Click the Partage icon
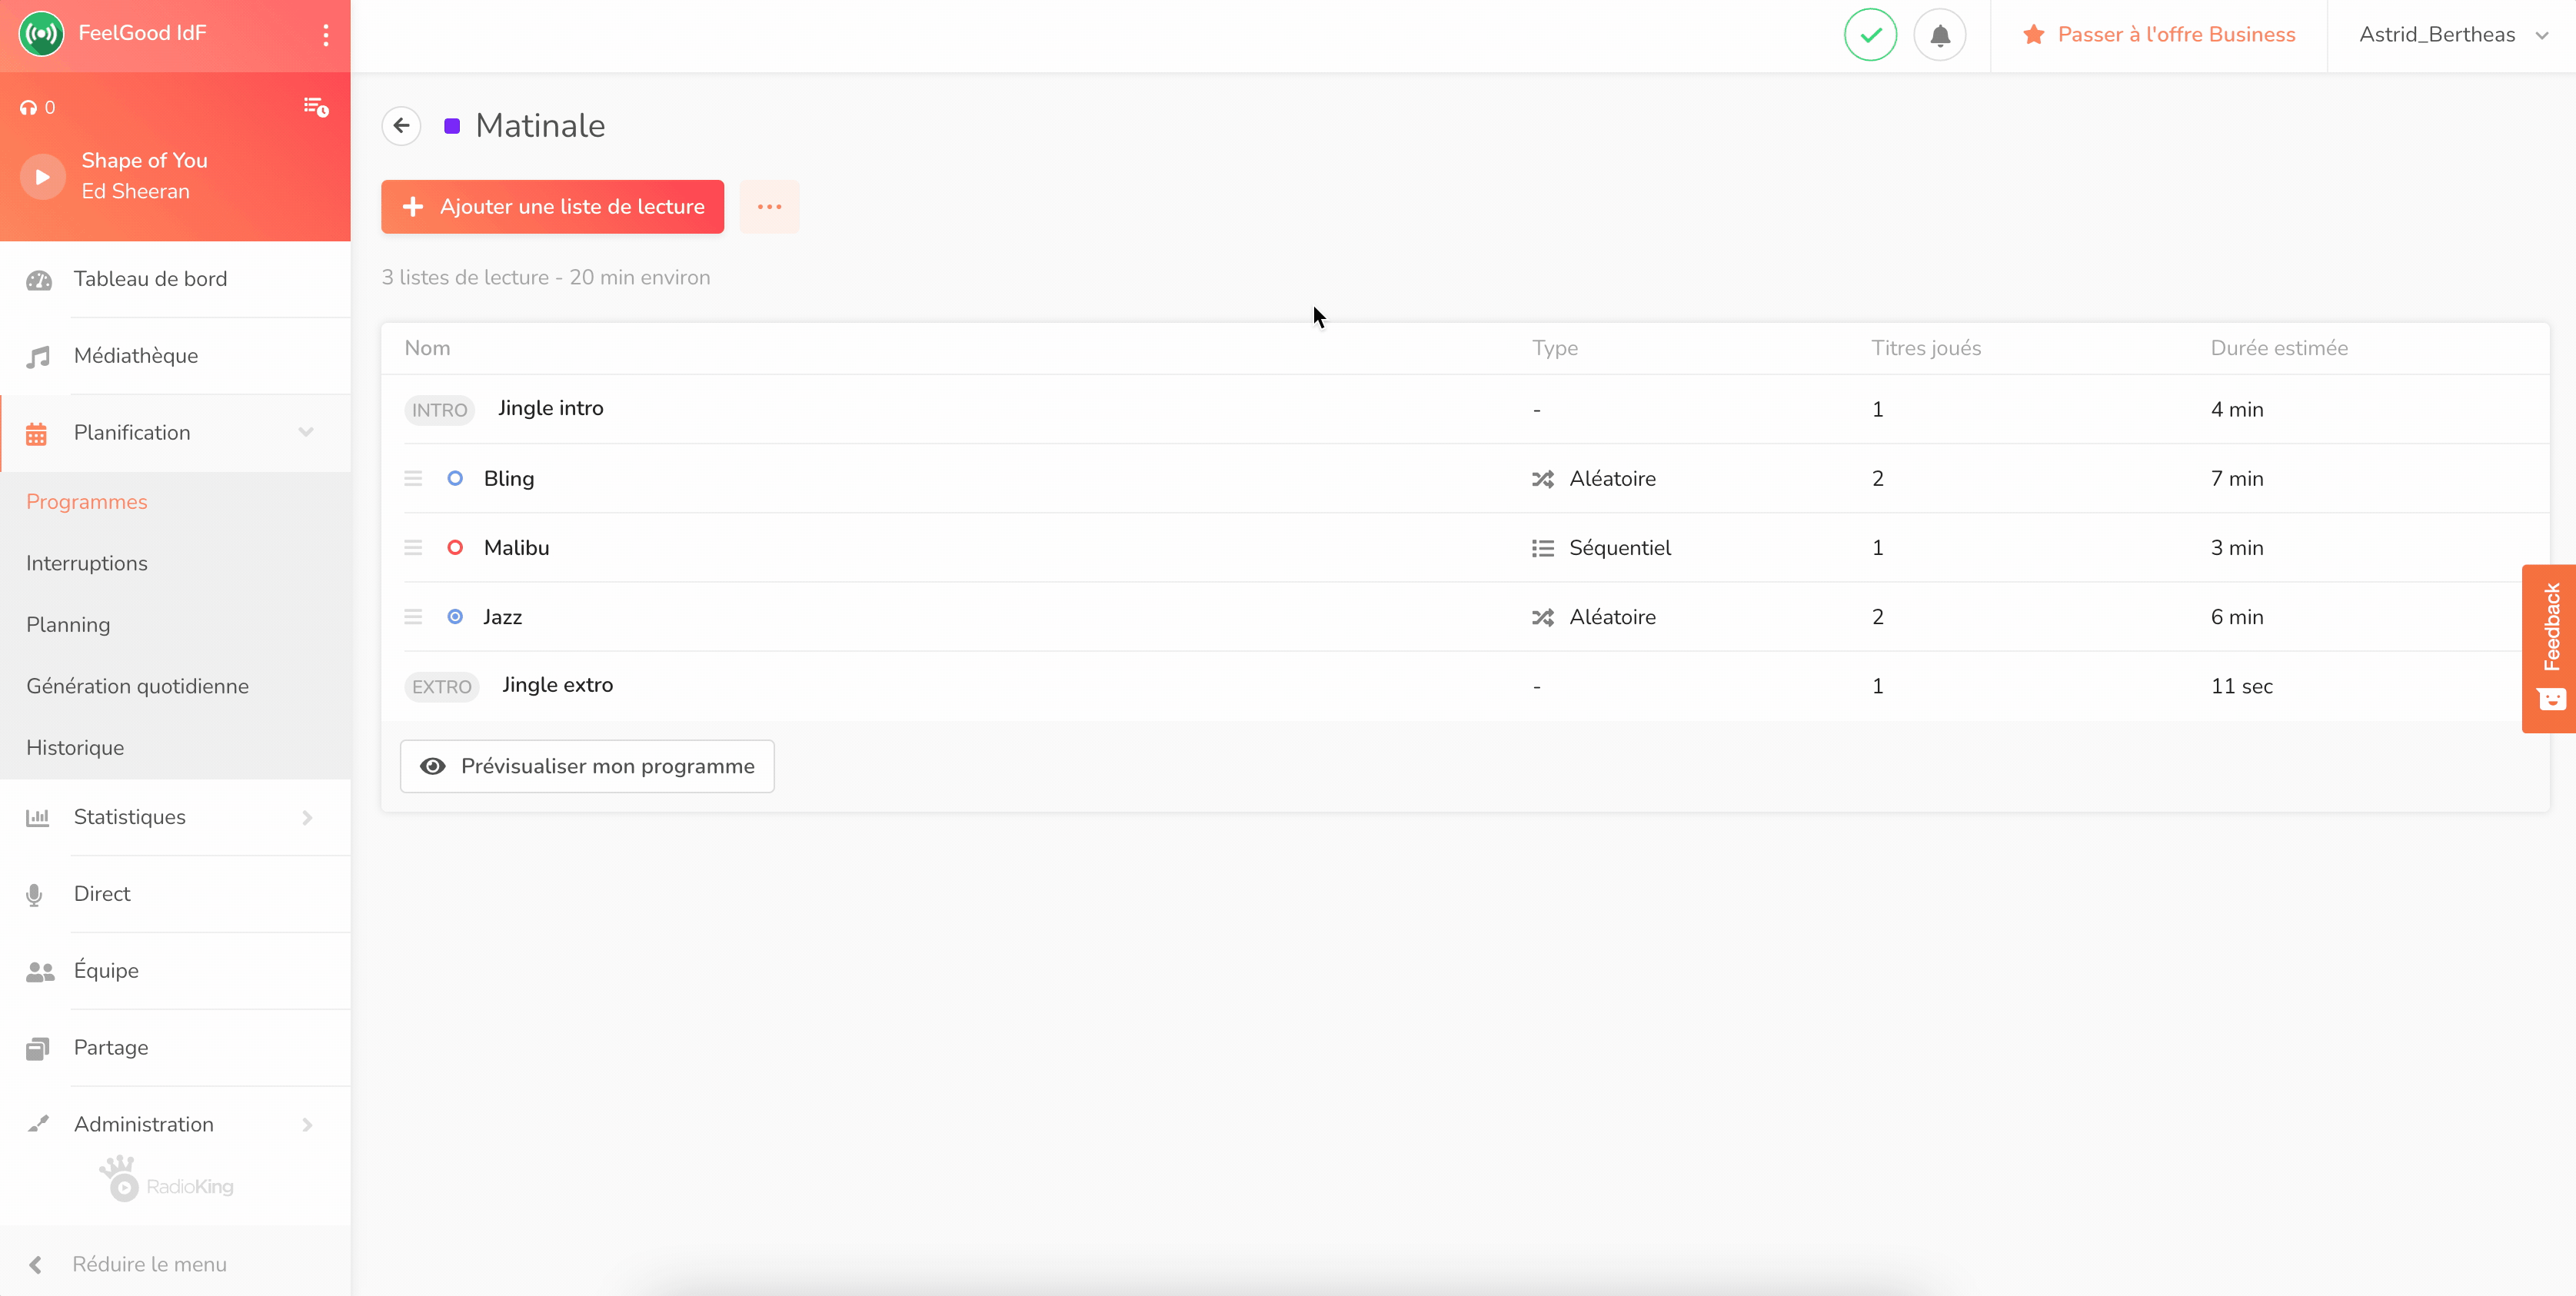Viewport: 2576px width, 1296px height. (x=37, y=1048)
